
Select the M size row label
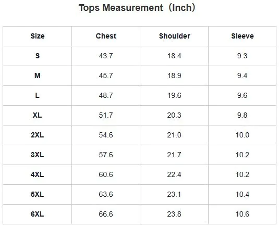38,75
